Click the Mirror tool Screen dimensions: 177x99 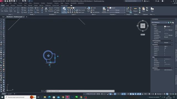pos(31,10)
